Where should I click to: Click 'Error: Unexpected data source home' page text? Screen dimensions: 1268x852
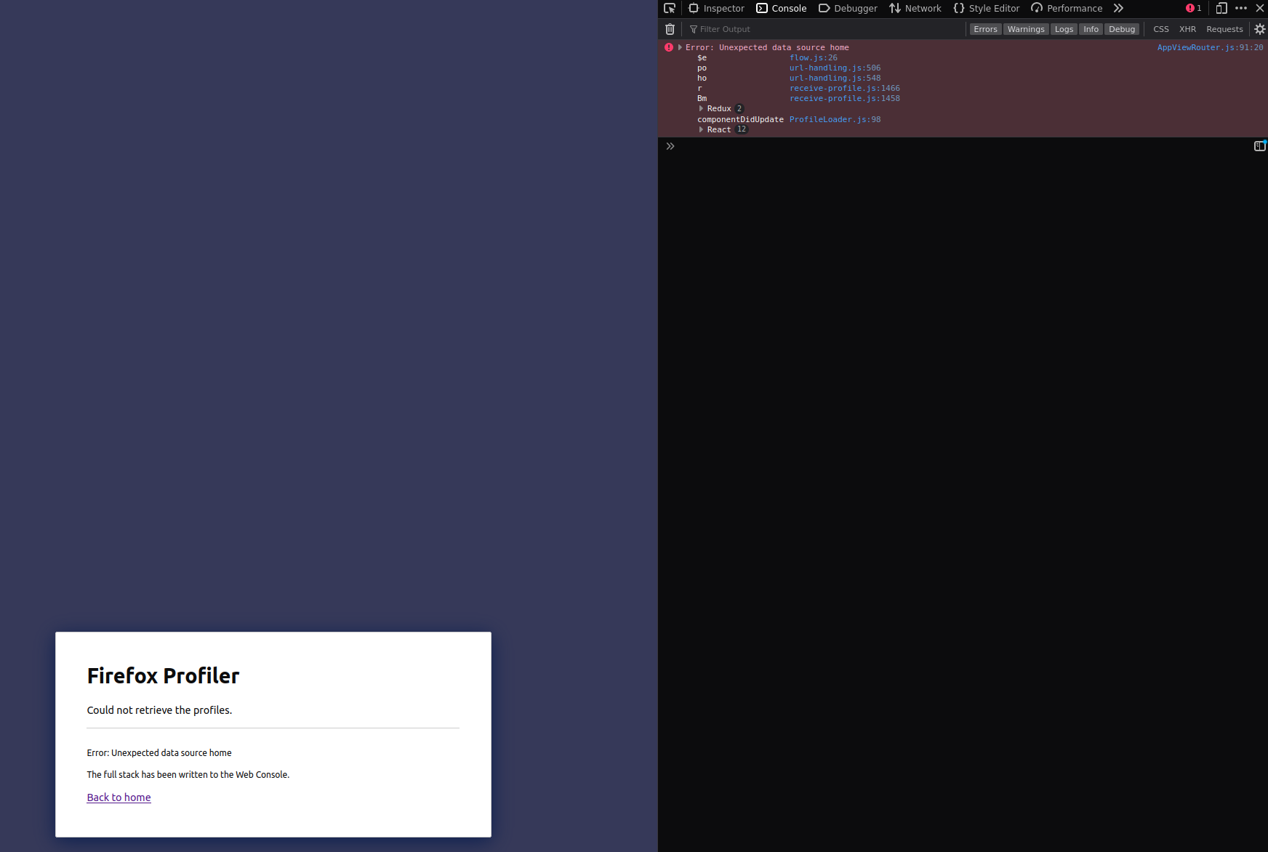pyautogui.click(x=159, y=753)
